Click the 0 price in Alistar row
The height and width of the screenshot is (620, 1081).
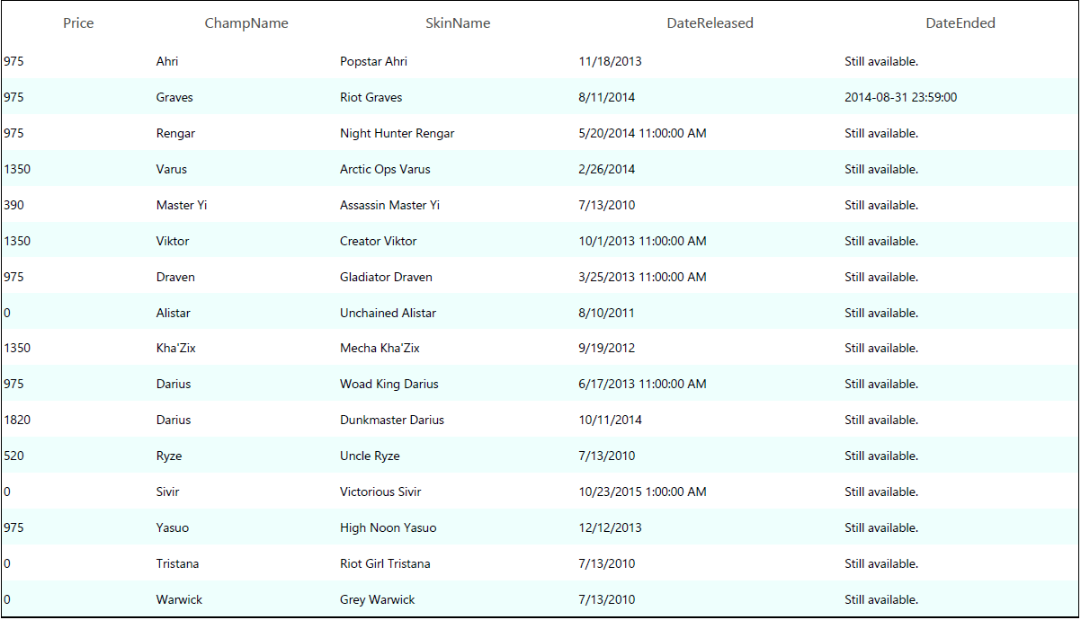point(7,313)
